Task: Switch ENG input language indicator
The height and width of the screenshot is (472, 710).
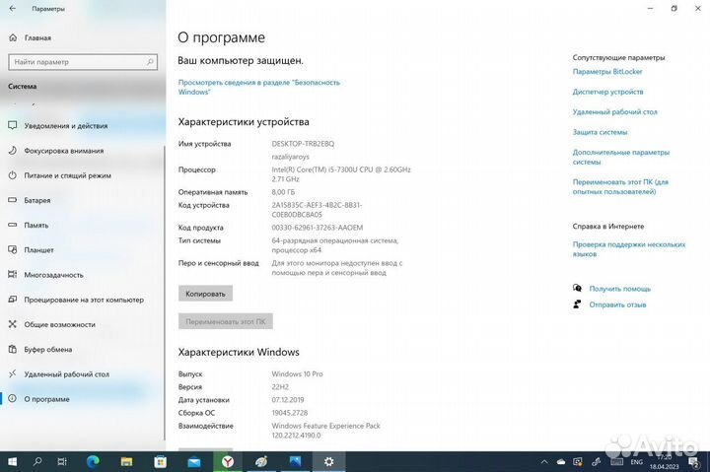Action: point(636,462)
